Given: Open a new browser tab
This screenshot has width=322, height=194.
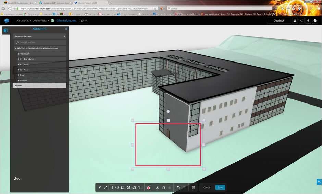Looking at the screenshot, I should (x=111, y=3).
